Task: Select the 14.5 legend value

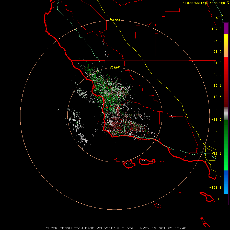Action: tap(217, 97)
